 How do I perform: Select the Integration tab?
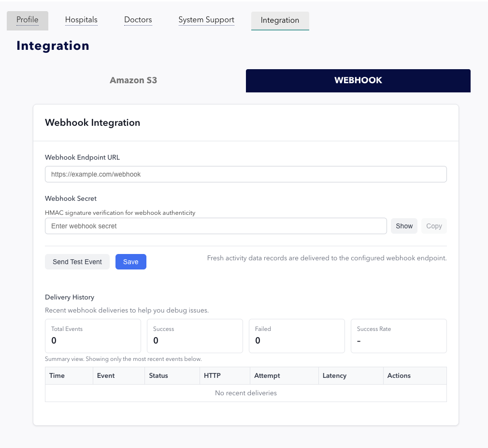(280, 20)
